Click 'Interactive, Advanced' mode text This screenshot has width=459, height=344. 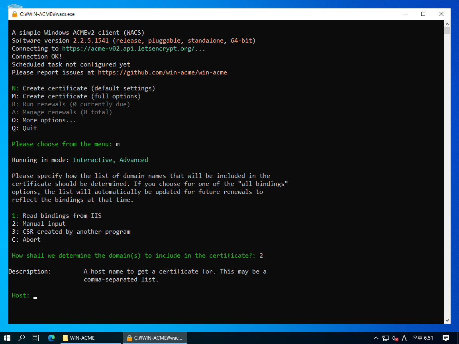[x=110, y=160]
